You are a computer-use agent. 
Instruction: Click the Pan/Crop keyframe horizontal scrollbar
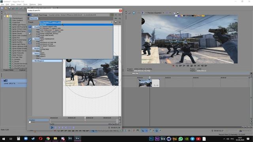point(81,124)
